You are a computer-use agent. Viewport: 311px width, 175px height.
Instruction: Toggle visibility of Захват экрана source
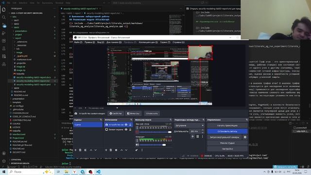(x=126, y=130)
